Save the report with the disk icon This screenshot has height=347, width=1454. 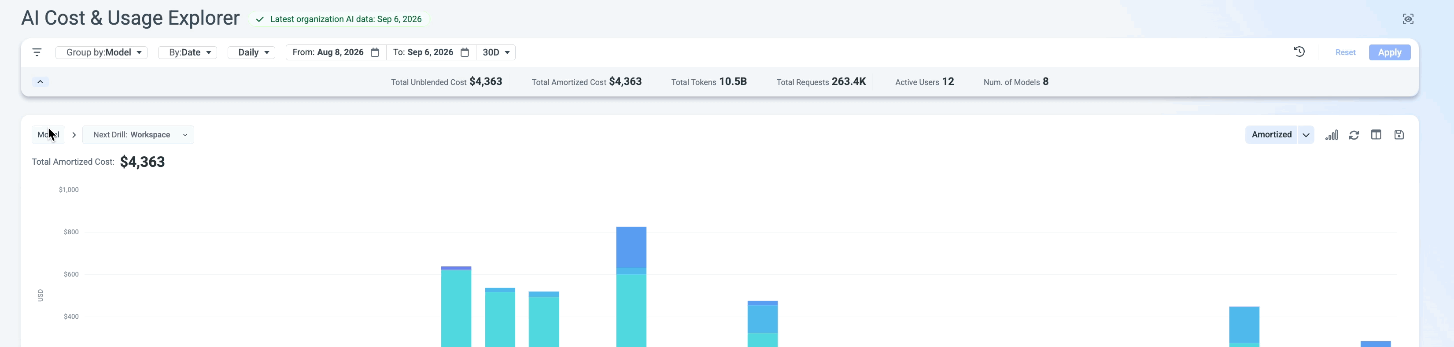pos(1399,135)
